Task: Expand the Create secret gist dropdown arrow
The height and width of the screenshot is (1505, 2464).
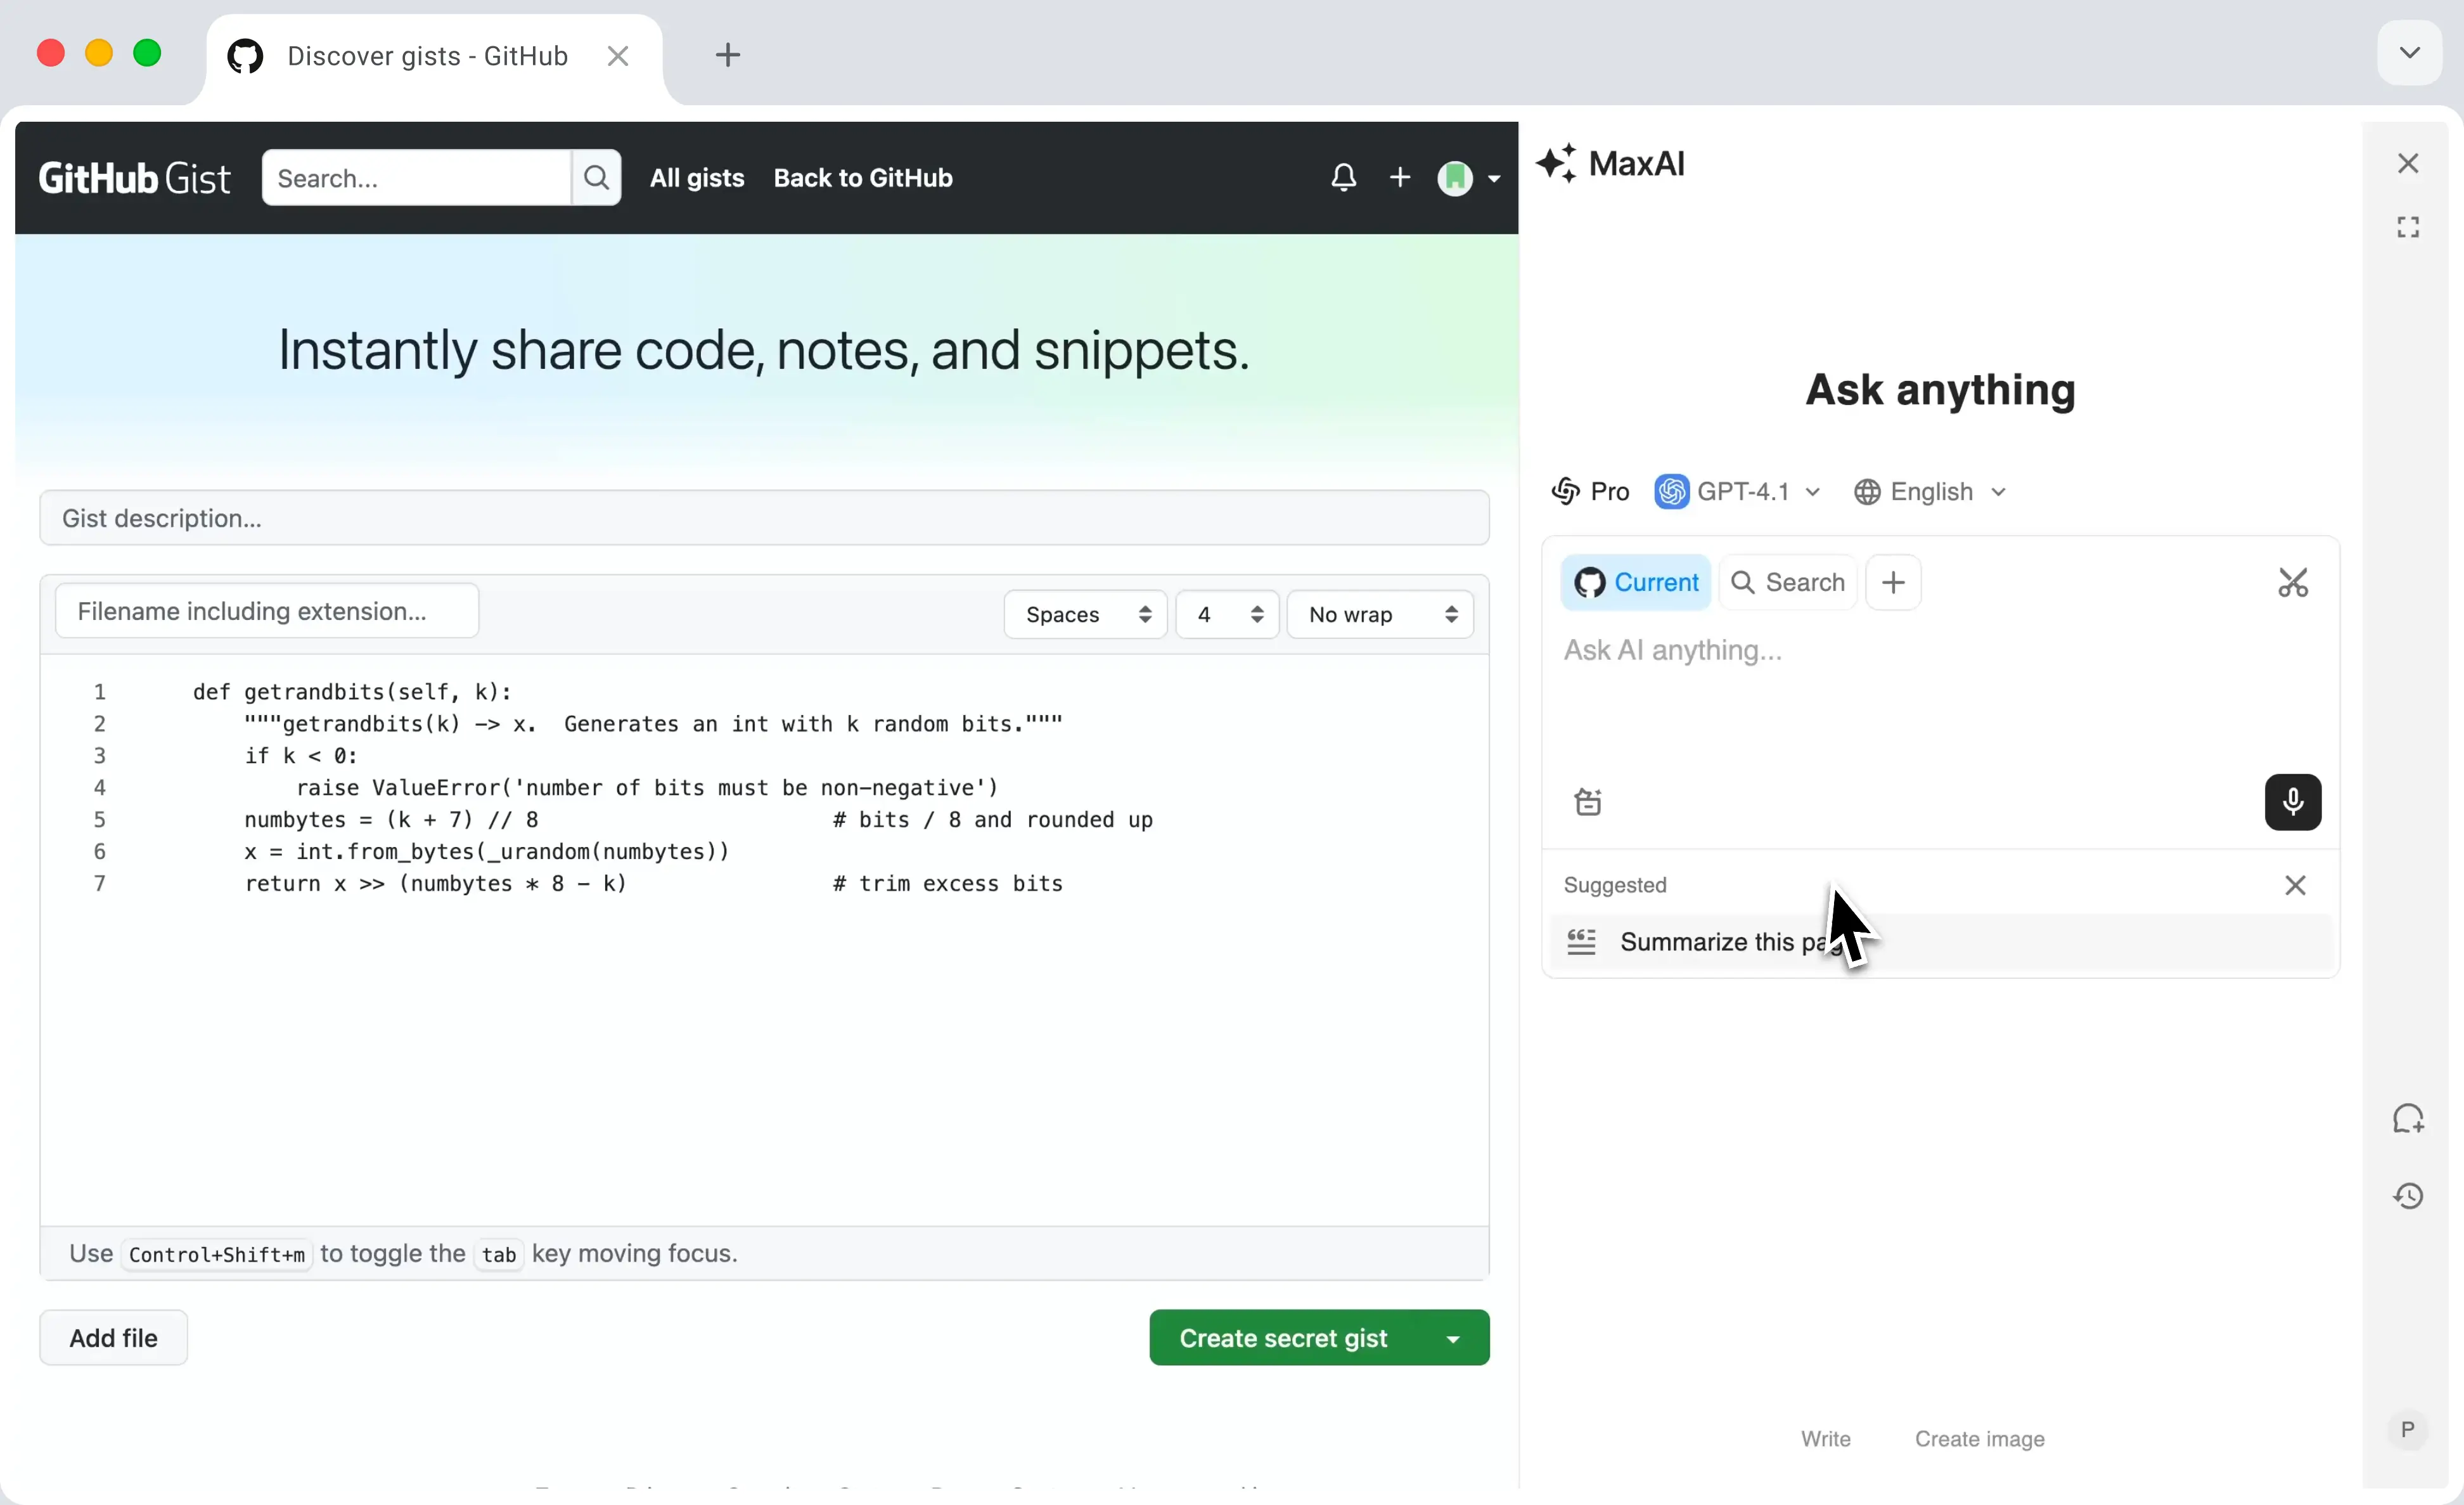Action: [1454, 1338]
